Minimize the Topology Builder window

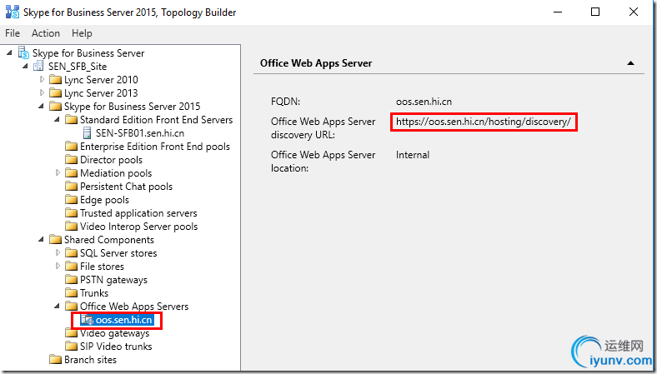[558, 12]
